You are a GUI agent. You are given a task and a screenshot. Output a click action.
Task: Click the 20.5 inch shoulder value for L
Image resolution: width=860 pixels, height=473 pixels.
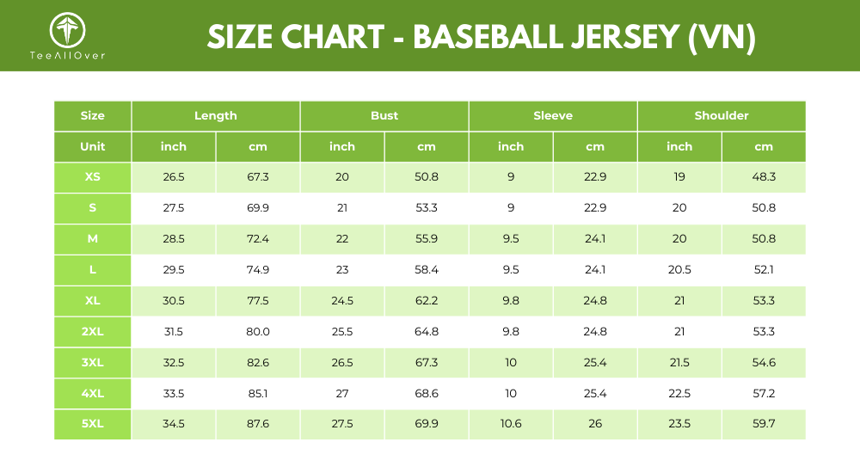tap(679, 270)
